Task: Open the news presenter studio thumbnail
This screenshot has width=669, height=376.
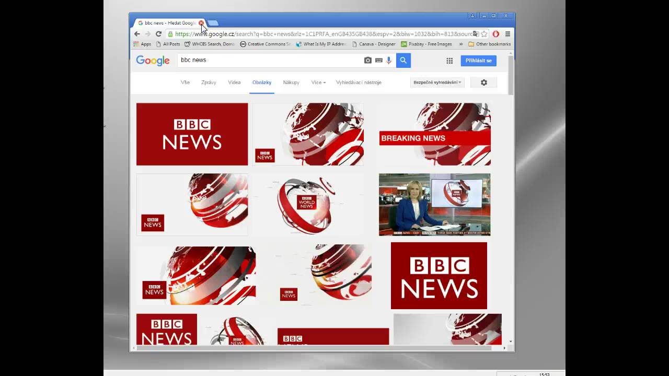Action: click(x=435, y=205)
